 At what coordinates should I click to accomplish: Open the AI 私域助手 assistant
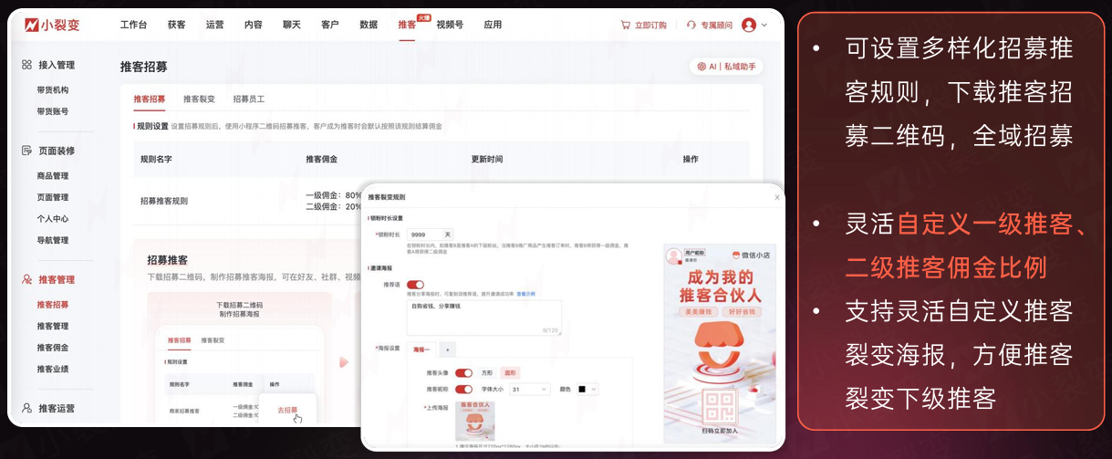(x=726, y=67)
